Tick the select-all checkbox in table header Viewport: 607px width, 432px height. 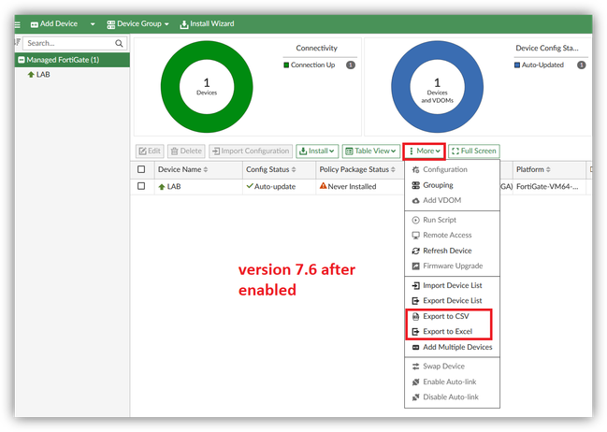pyautogui.click(x=141, y=169)
